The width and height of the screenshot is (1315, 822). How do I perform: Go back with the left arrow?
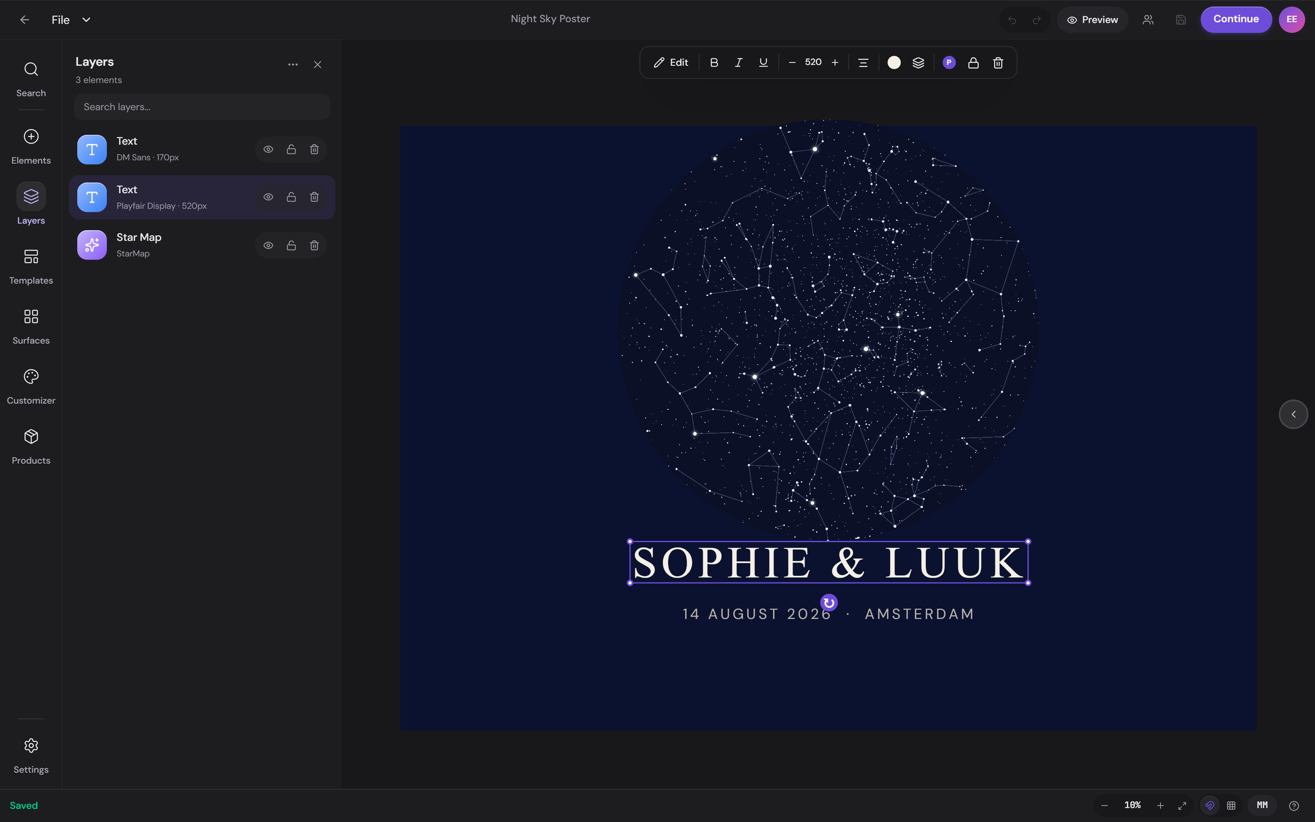(25, 20)
